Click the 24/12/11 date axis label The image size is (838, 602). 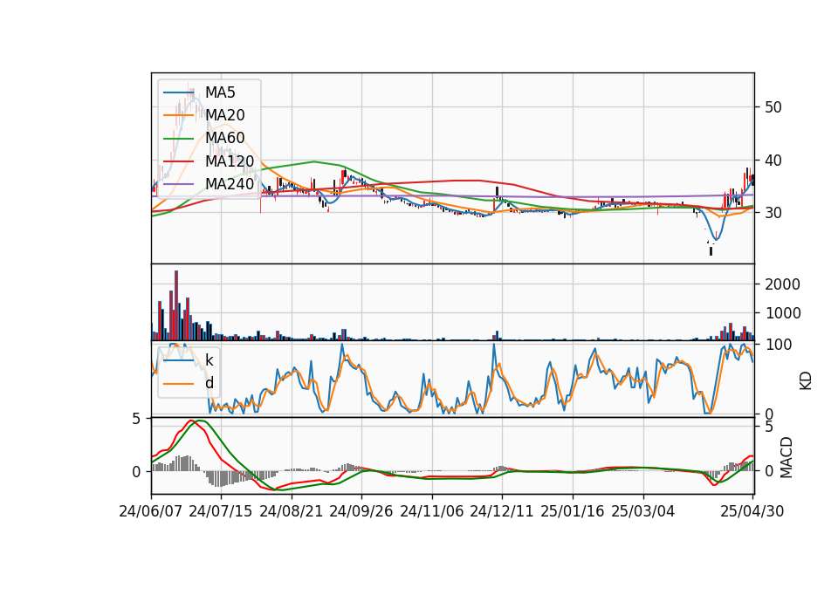tap(502, 512)
